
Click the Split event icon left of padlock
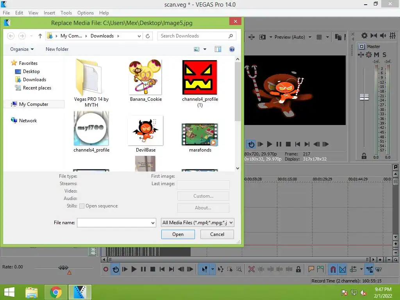tap(289, 269)
